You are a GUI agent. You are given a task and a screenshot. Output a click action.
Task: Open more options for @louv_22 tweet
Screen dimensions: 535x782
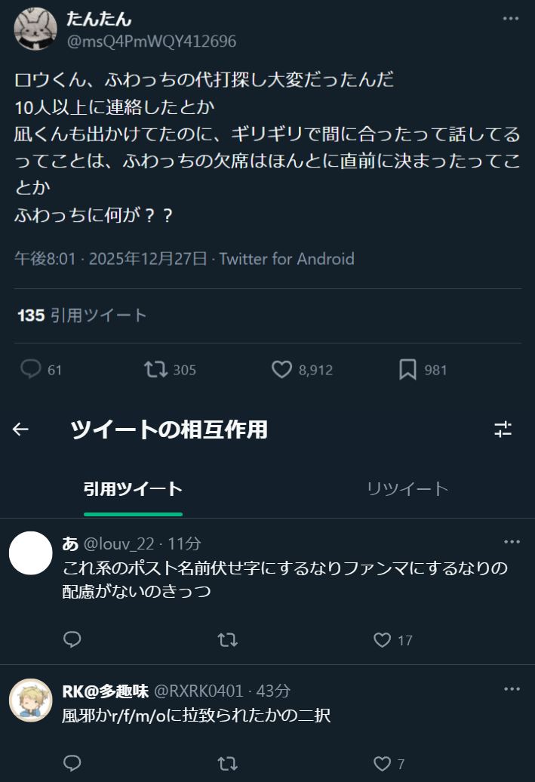pos(512,542)
